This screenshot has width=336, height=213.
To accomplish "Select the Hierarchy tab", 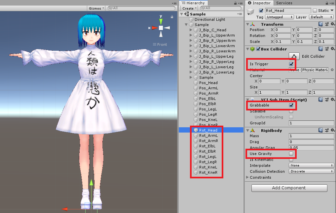I will tap(194, 3).
